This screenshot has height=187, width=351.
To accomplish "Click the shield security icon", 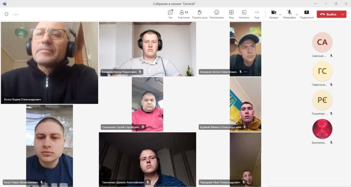I will (7, 14).
